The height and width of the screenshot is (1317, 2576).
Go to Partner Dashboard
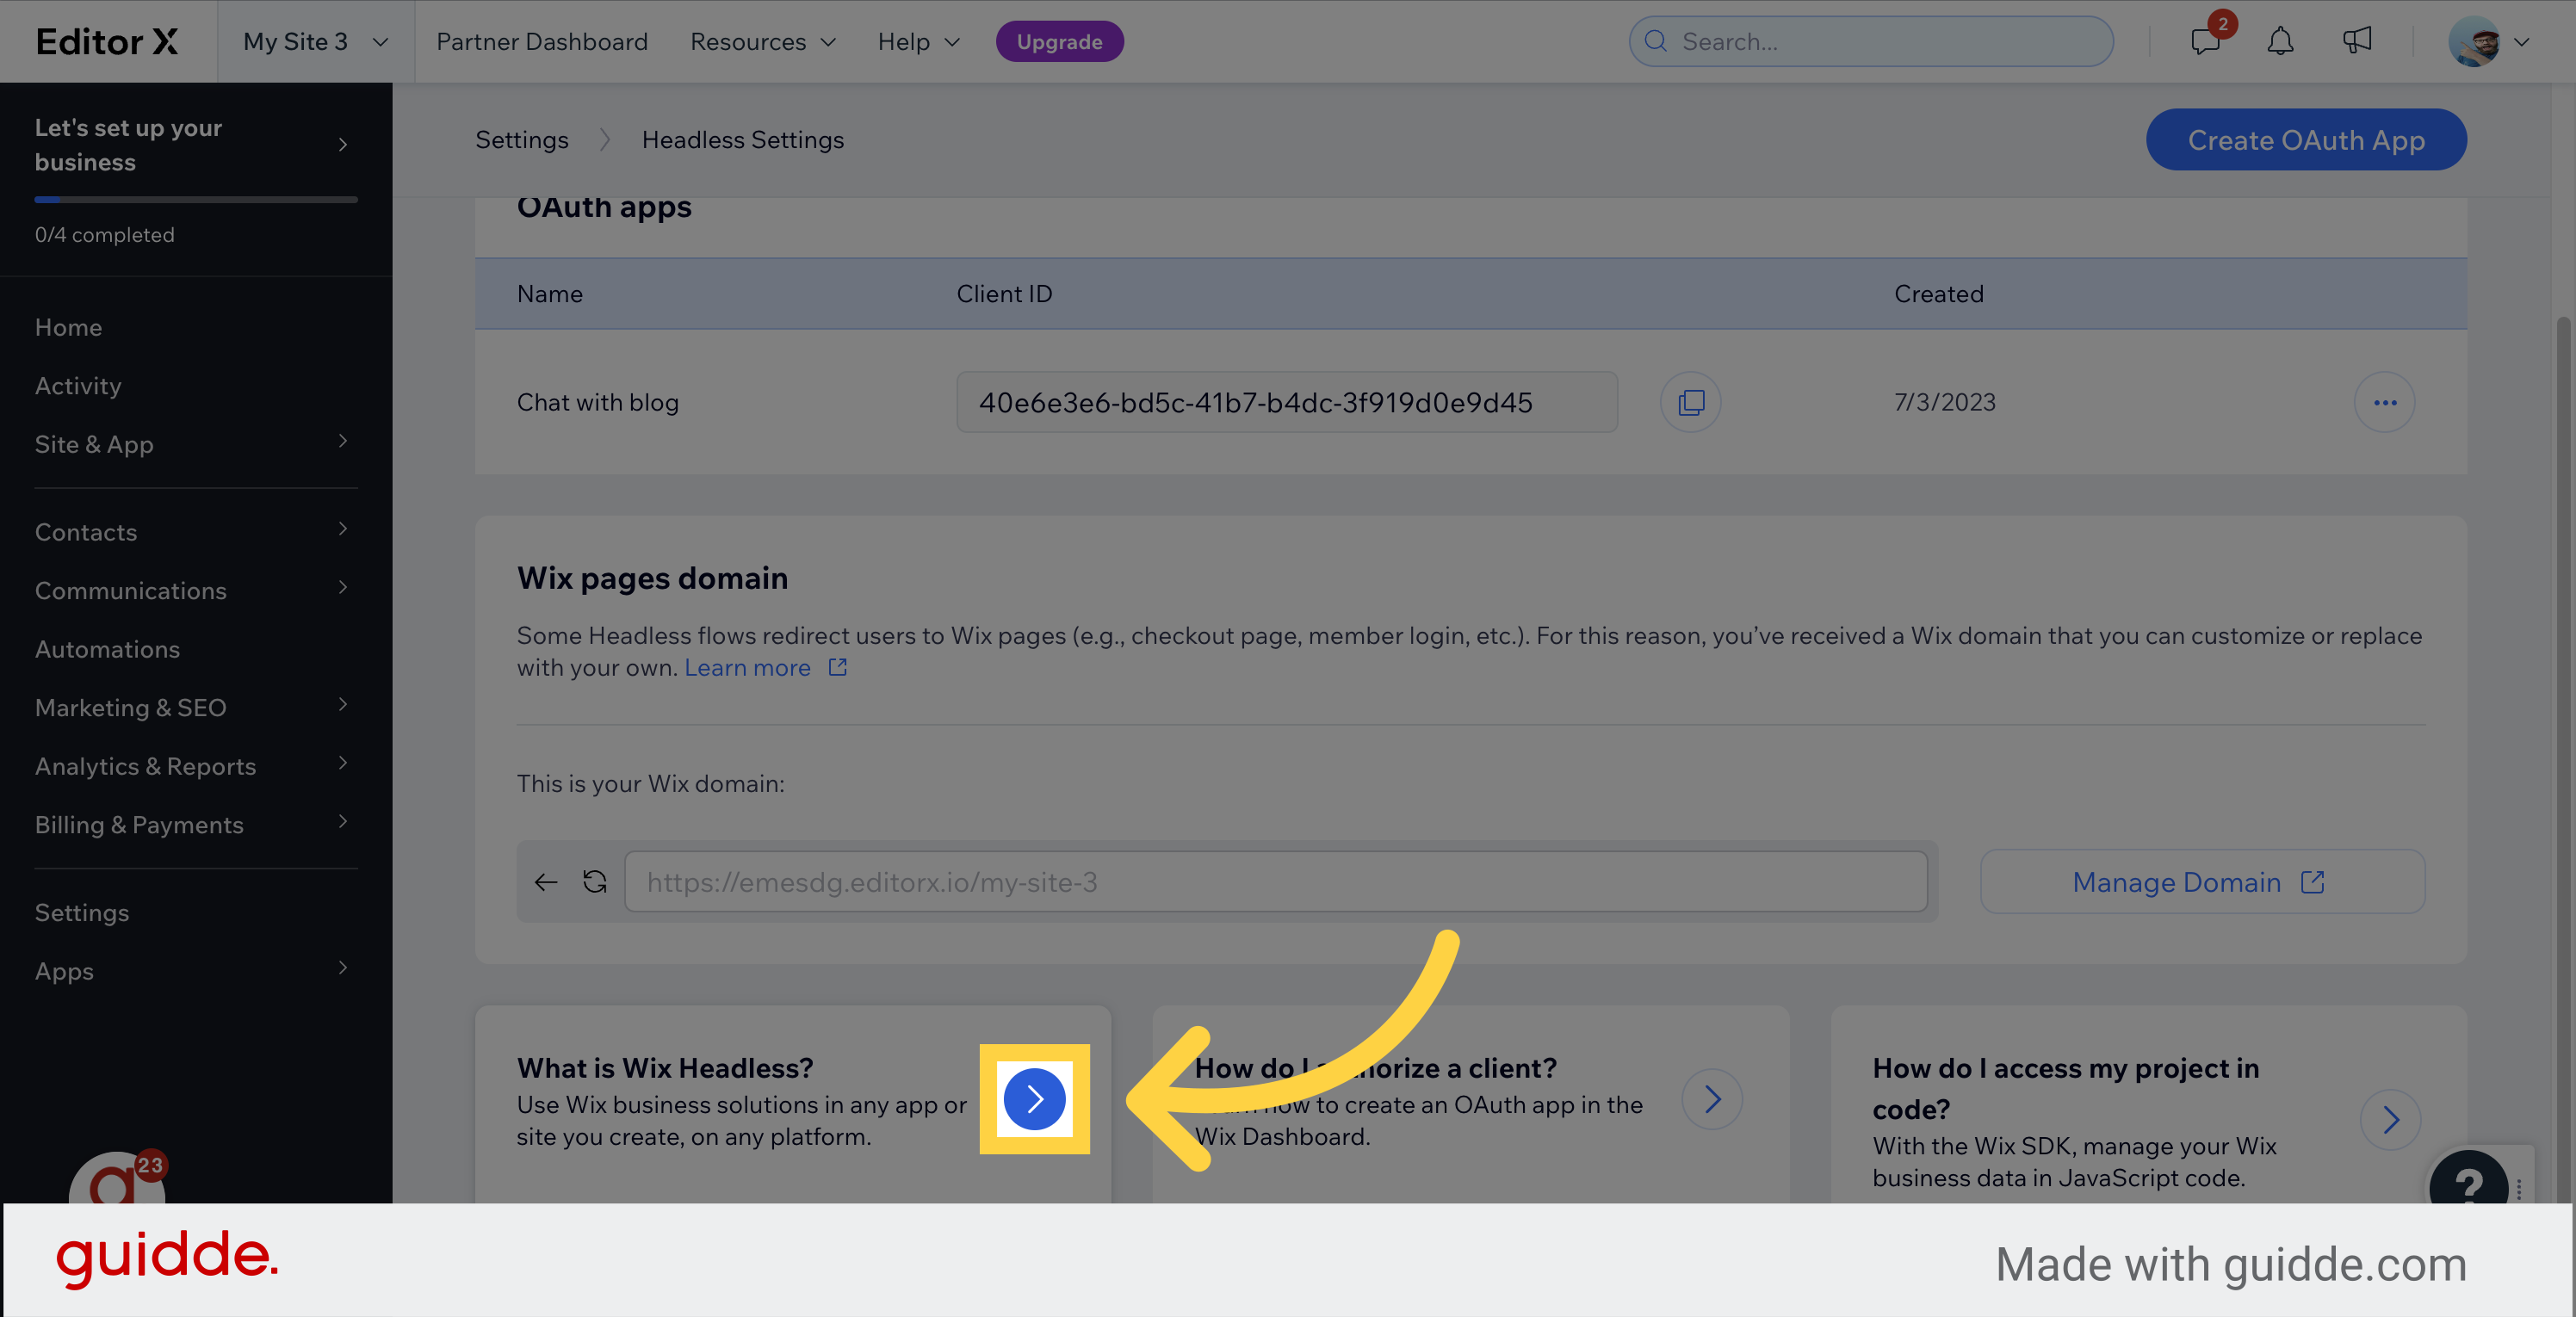point(542,41)
